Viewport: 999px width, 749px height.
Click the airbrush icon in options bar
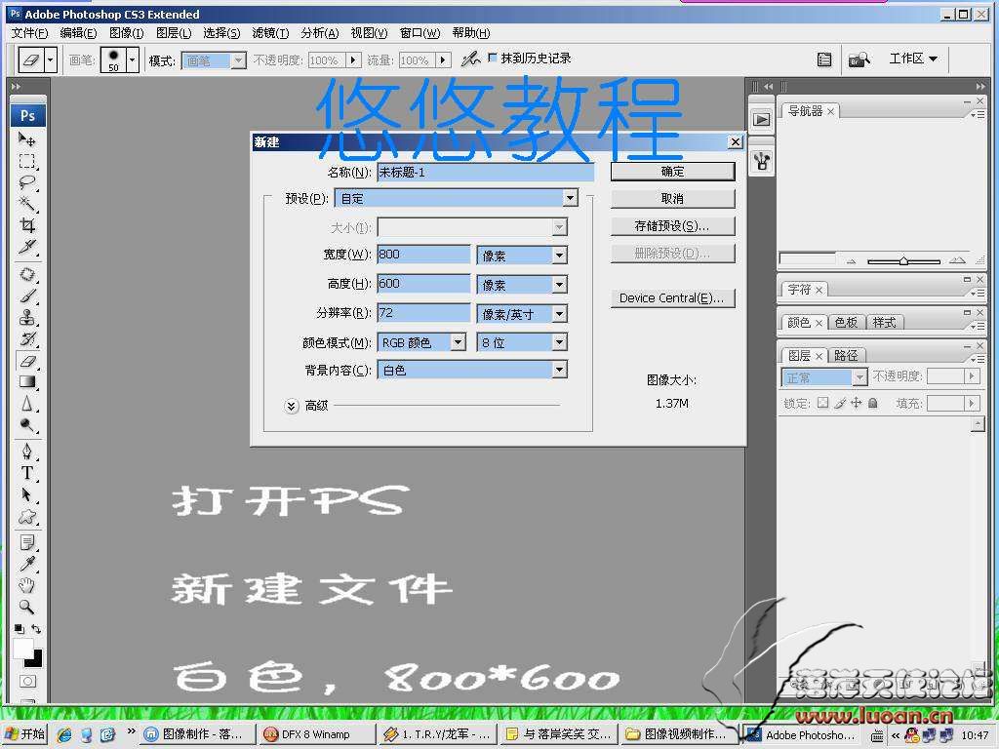click(x=470, y=59)
